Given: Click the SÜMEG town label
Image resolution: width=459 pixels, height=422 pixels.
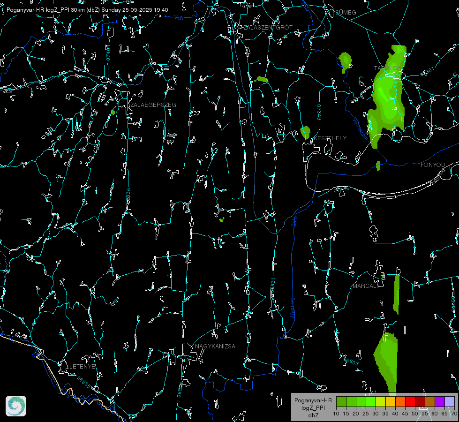Looking at the screenshot, I should 346,13.
